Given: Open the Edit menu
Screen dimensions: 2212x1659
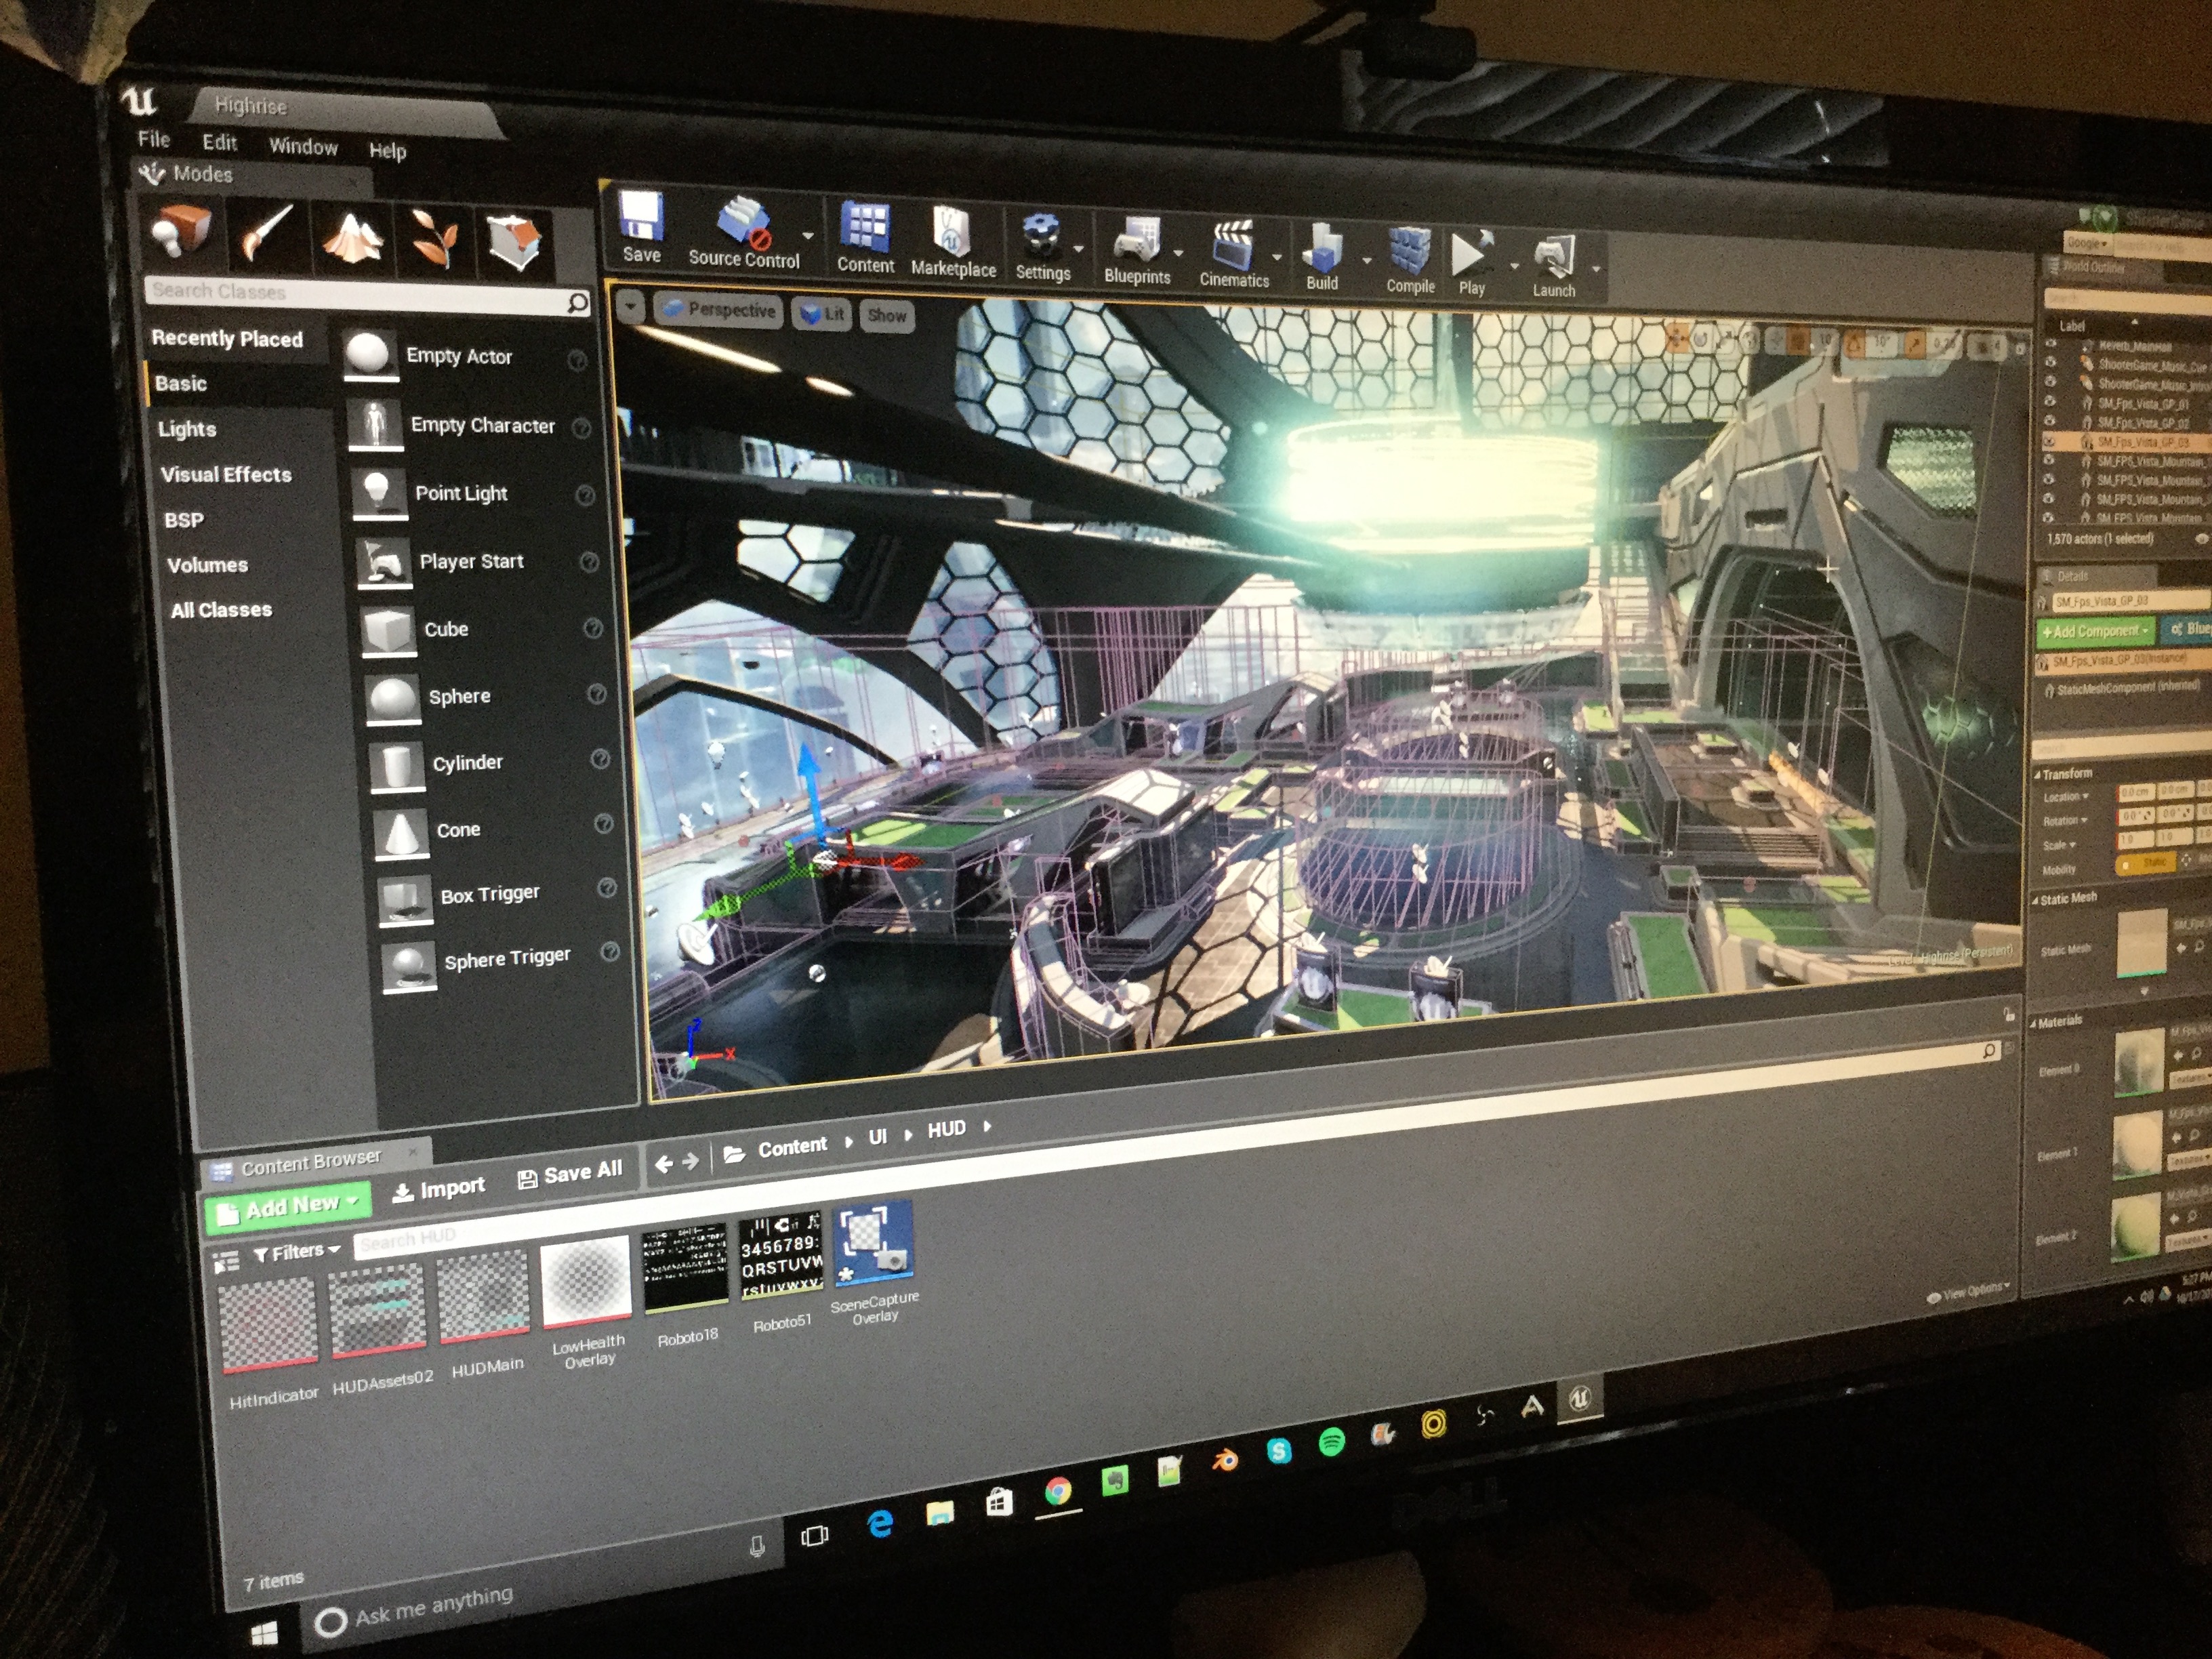Looking at the screenshot, I should pyautogui.click(x=220, y=142).
